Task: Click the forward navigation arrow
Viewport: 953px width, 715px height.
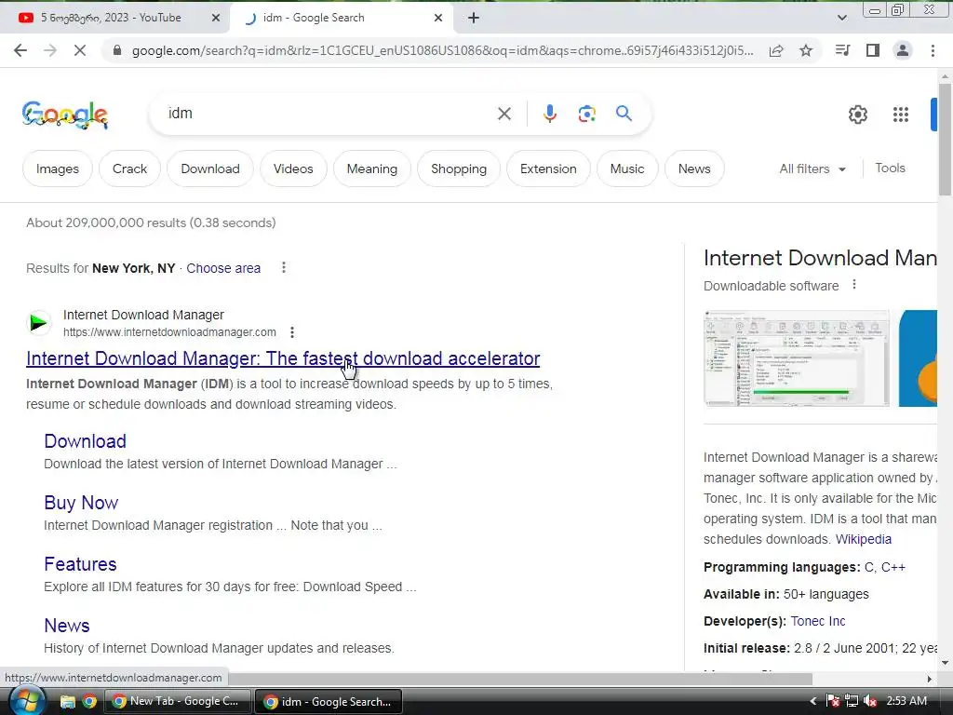Action: click(50, 50)
